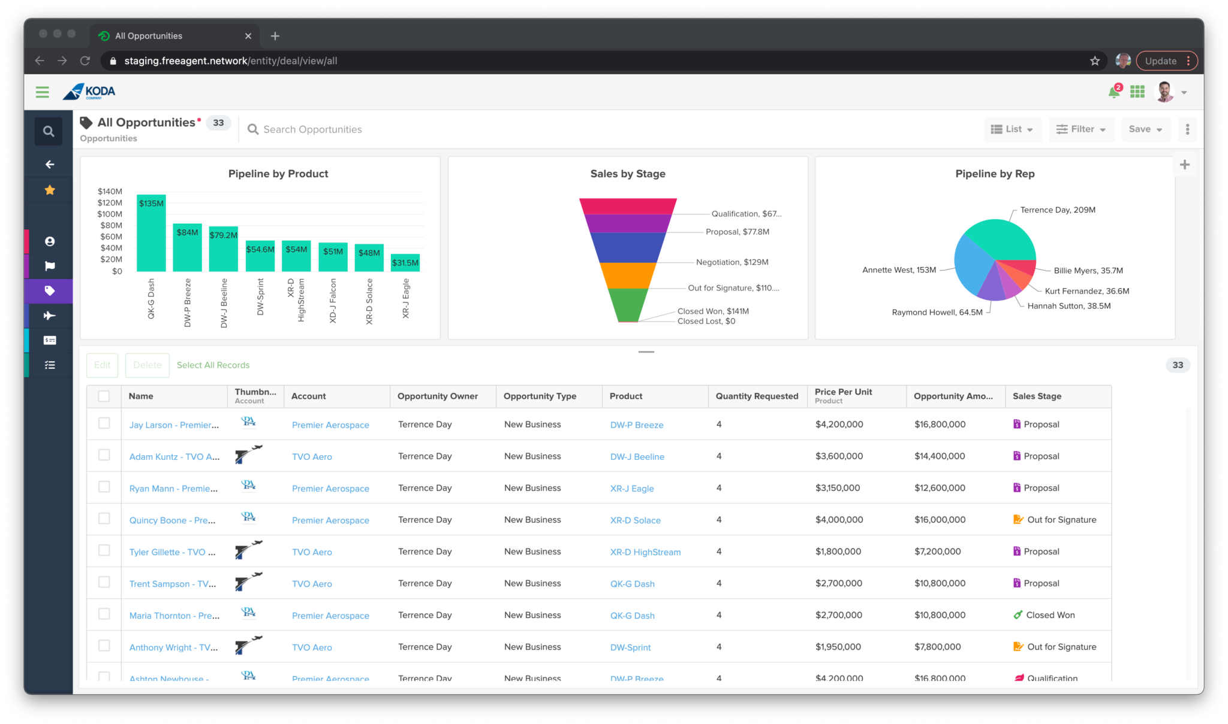Click Select All Records link
This screenshot has width=1228, height=724.
pos(213,365)
